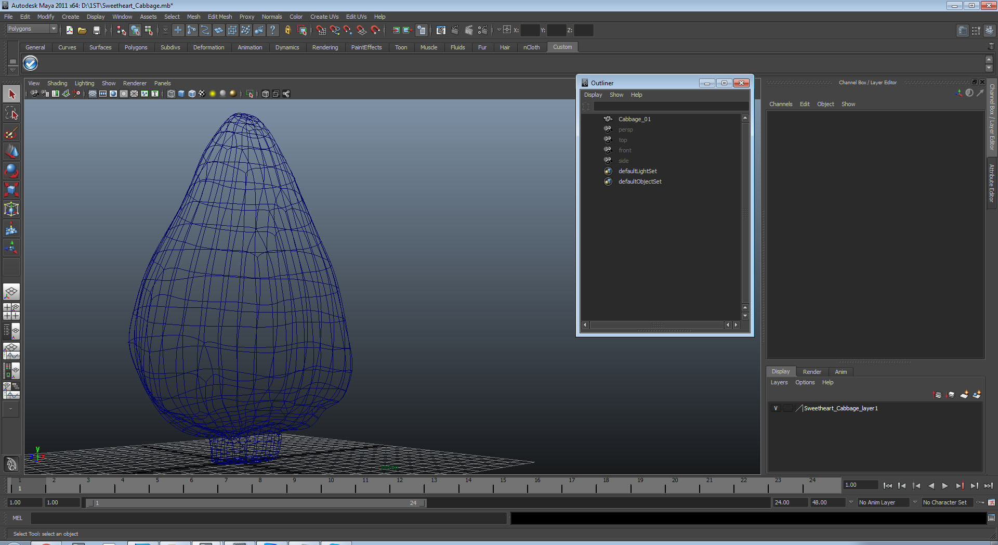Select Cabbage_01 in the Outliner
Screen dimensions: 998x545
click(634, 119)
